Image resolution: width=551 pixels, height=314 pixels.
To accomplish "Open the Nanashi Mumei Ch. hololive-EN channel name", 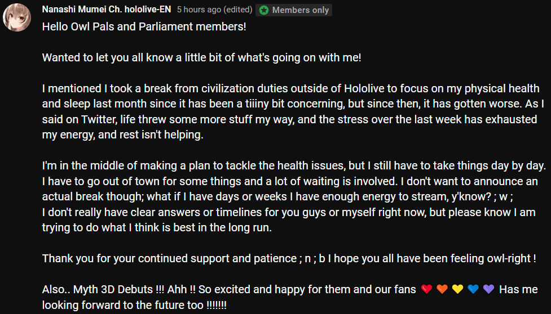I will tap(107, 10).
